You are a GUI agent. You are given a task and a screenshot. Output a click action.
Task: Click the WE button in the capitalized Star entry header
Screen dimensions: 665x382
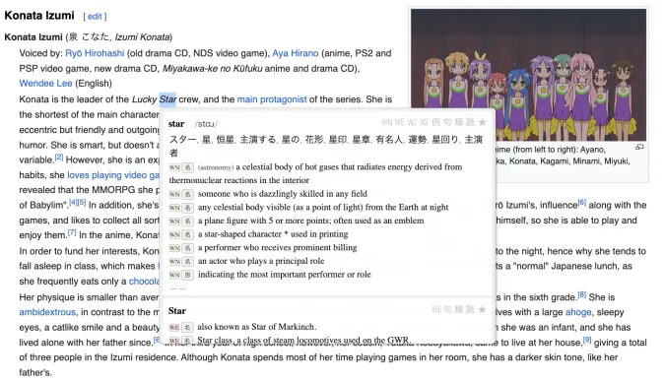tap(436, 309)
